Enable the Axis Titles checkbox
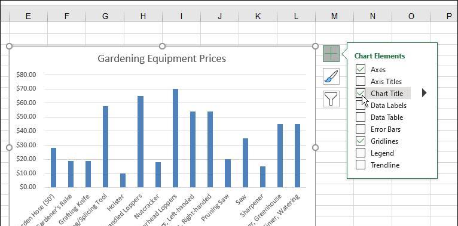This screenshot has width=458, height=226. (x=361, y=81)
